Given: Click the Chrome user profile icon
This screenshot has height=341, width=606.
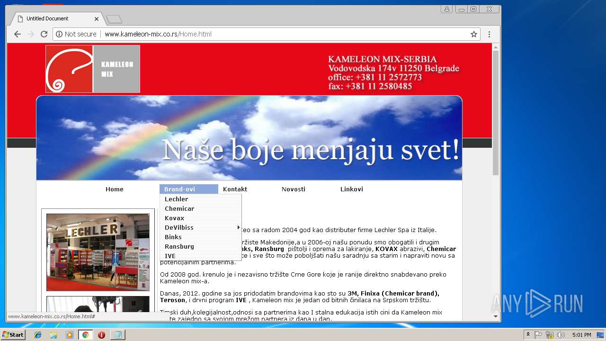Looking at the screenshot, I should [x=446, y=9].
